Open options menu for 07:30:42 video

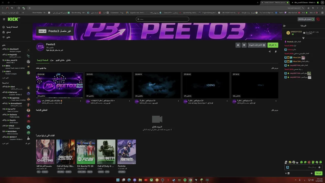click(x=227, y=101)
